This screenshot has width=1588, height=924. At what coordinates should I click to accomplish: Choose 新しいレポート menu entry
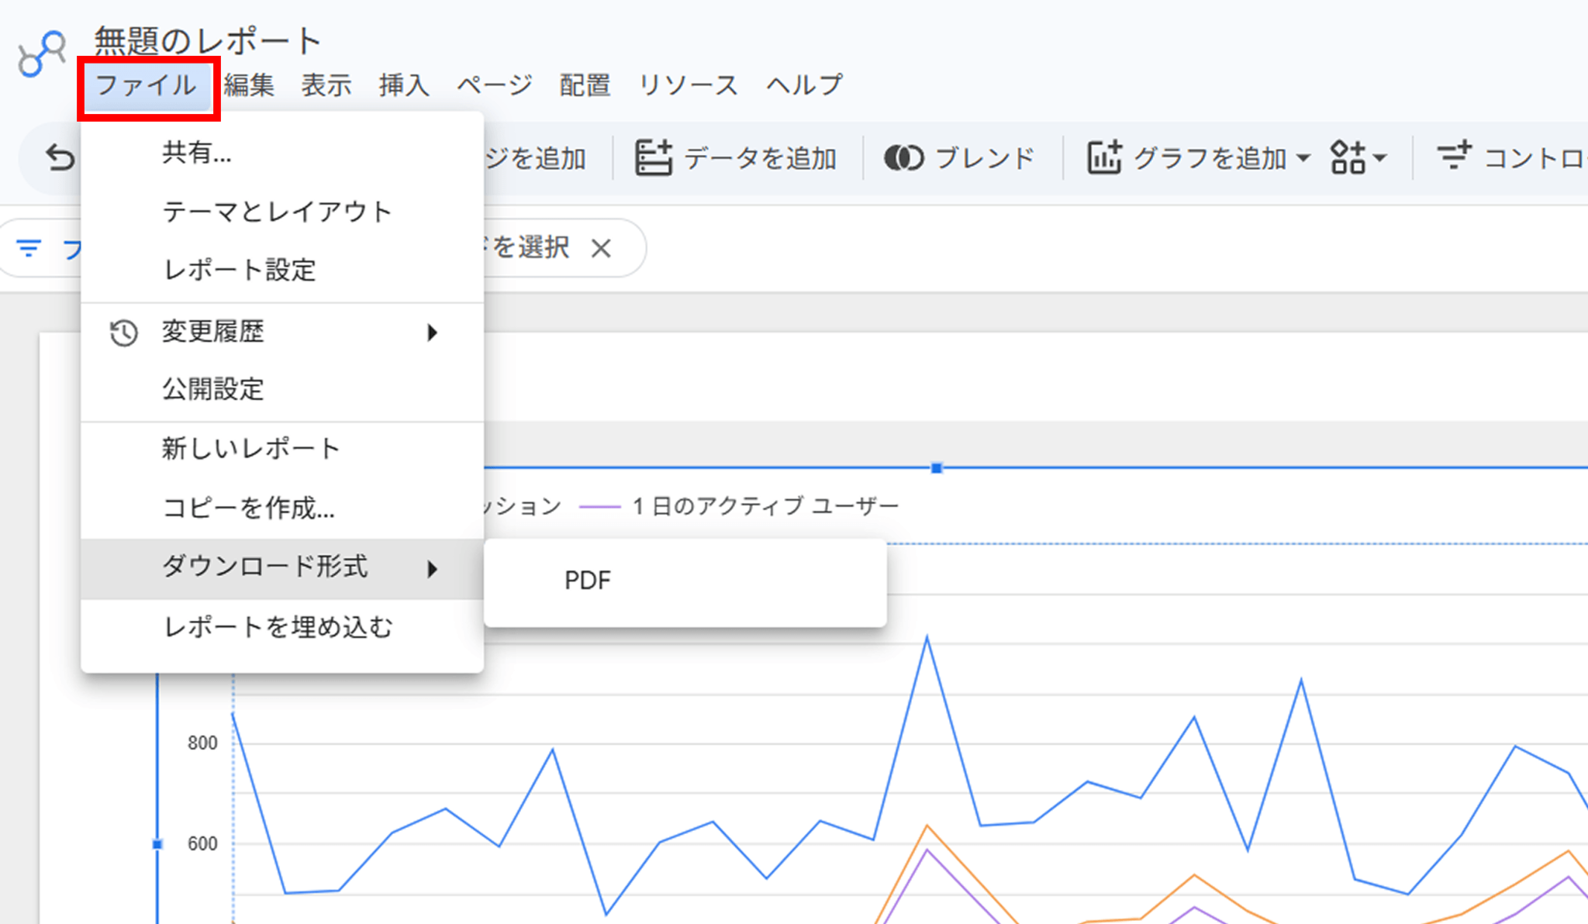coord(282,449)
